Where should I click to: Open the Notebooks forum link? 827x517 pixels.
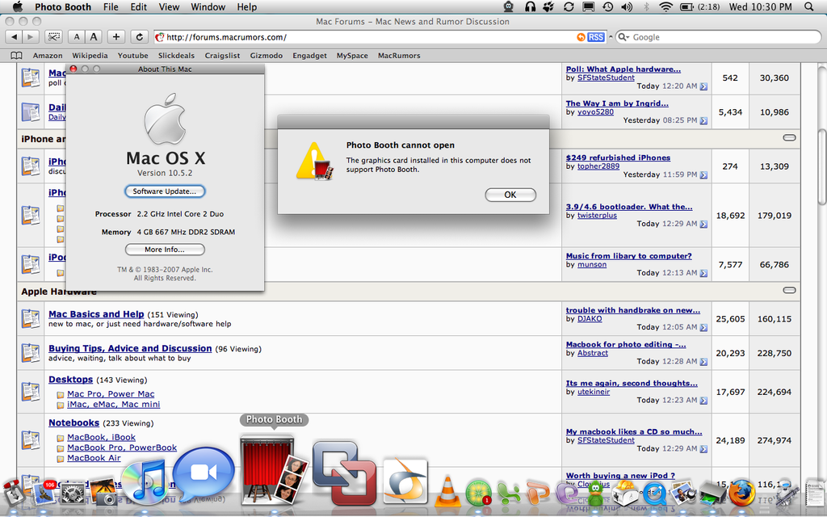[x=73, y=422]
